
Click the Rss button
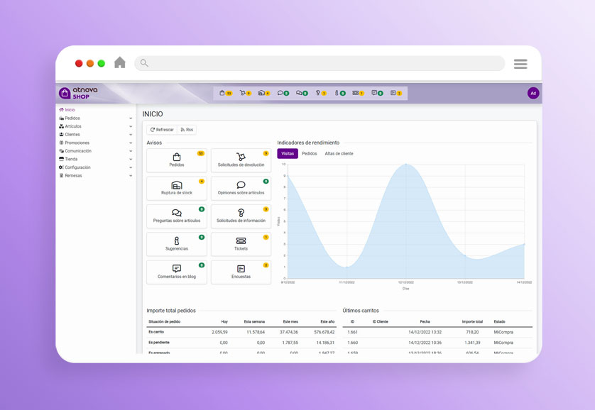tap(187, 129)
